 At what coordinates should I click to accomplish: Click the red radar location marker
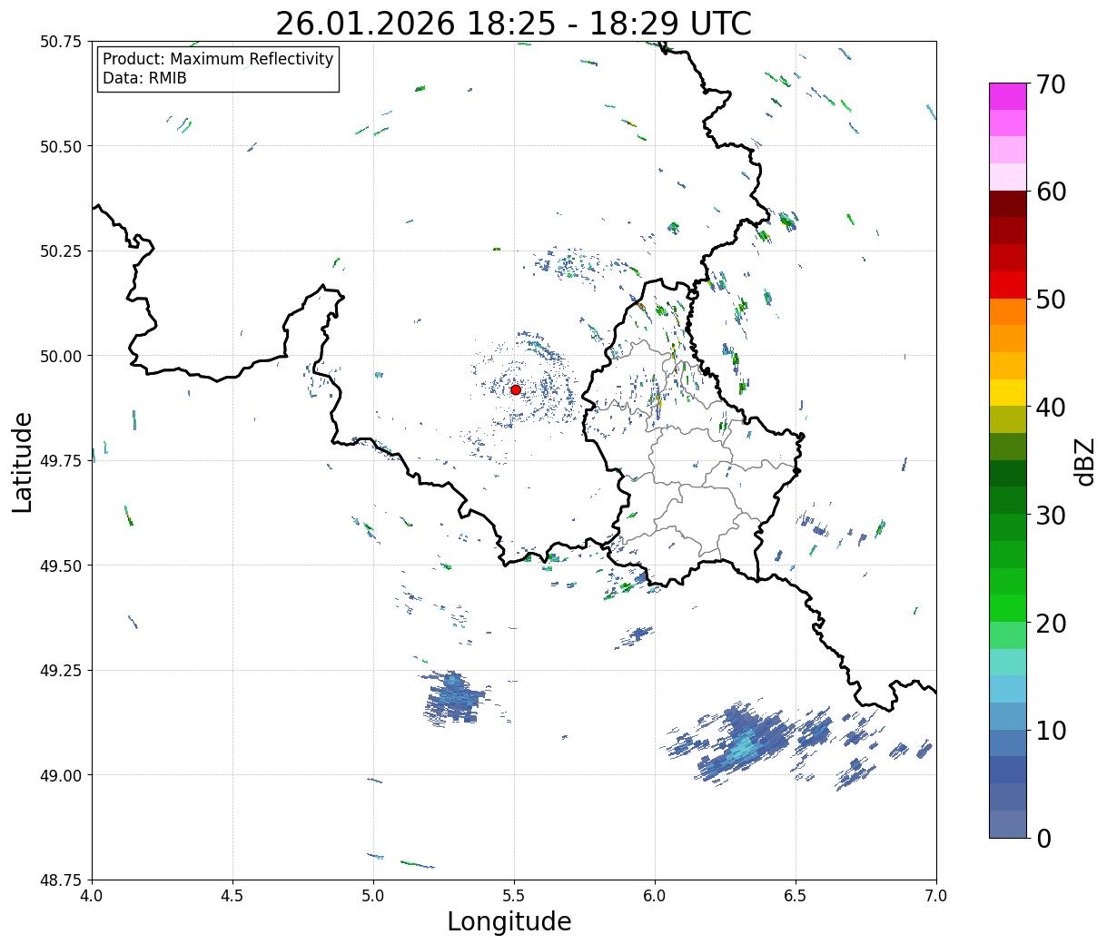coord(516,389)
